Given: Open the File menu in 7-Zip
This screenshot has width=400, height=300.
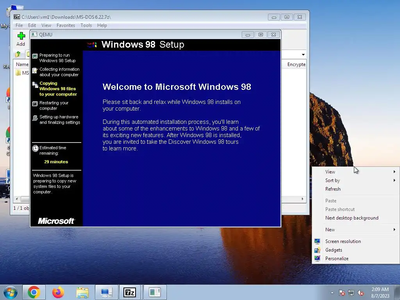Looking at the screenshot, I should 19,25.
